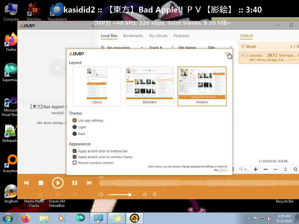Select the Classic layout thumbnail
This screenshot has width=299, height=224.
point(97,86)
